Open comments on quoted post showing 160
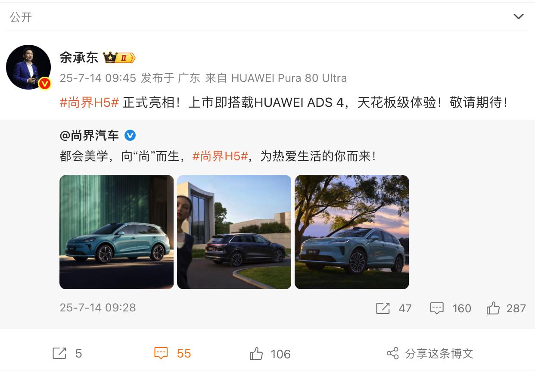This screenshot has height=373, width=535. click(451, 308)
